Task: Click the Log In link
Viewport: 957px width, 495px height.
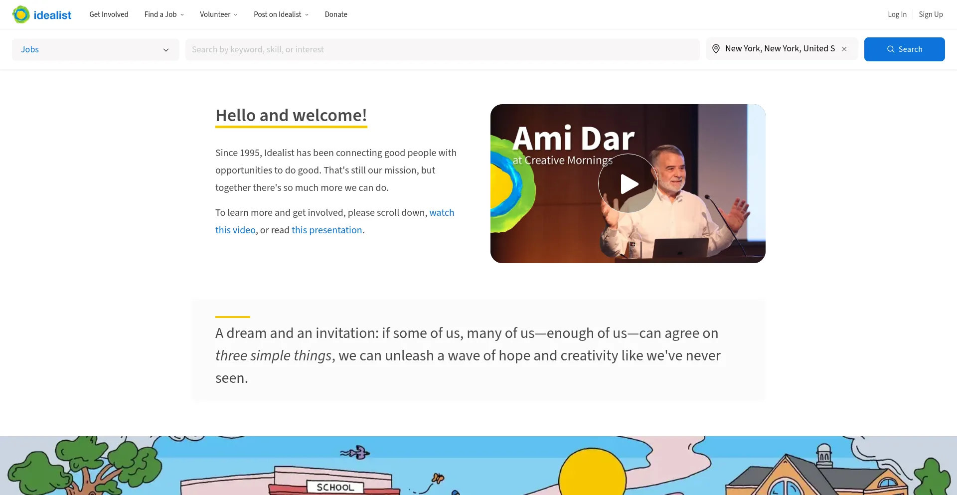Action: [897, 14]
